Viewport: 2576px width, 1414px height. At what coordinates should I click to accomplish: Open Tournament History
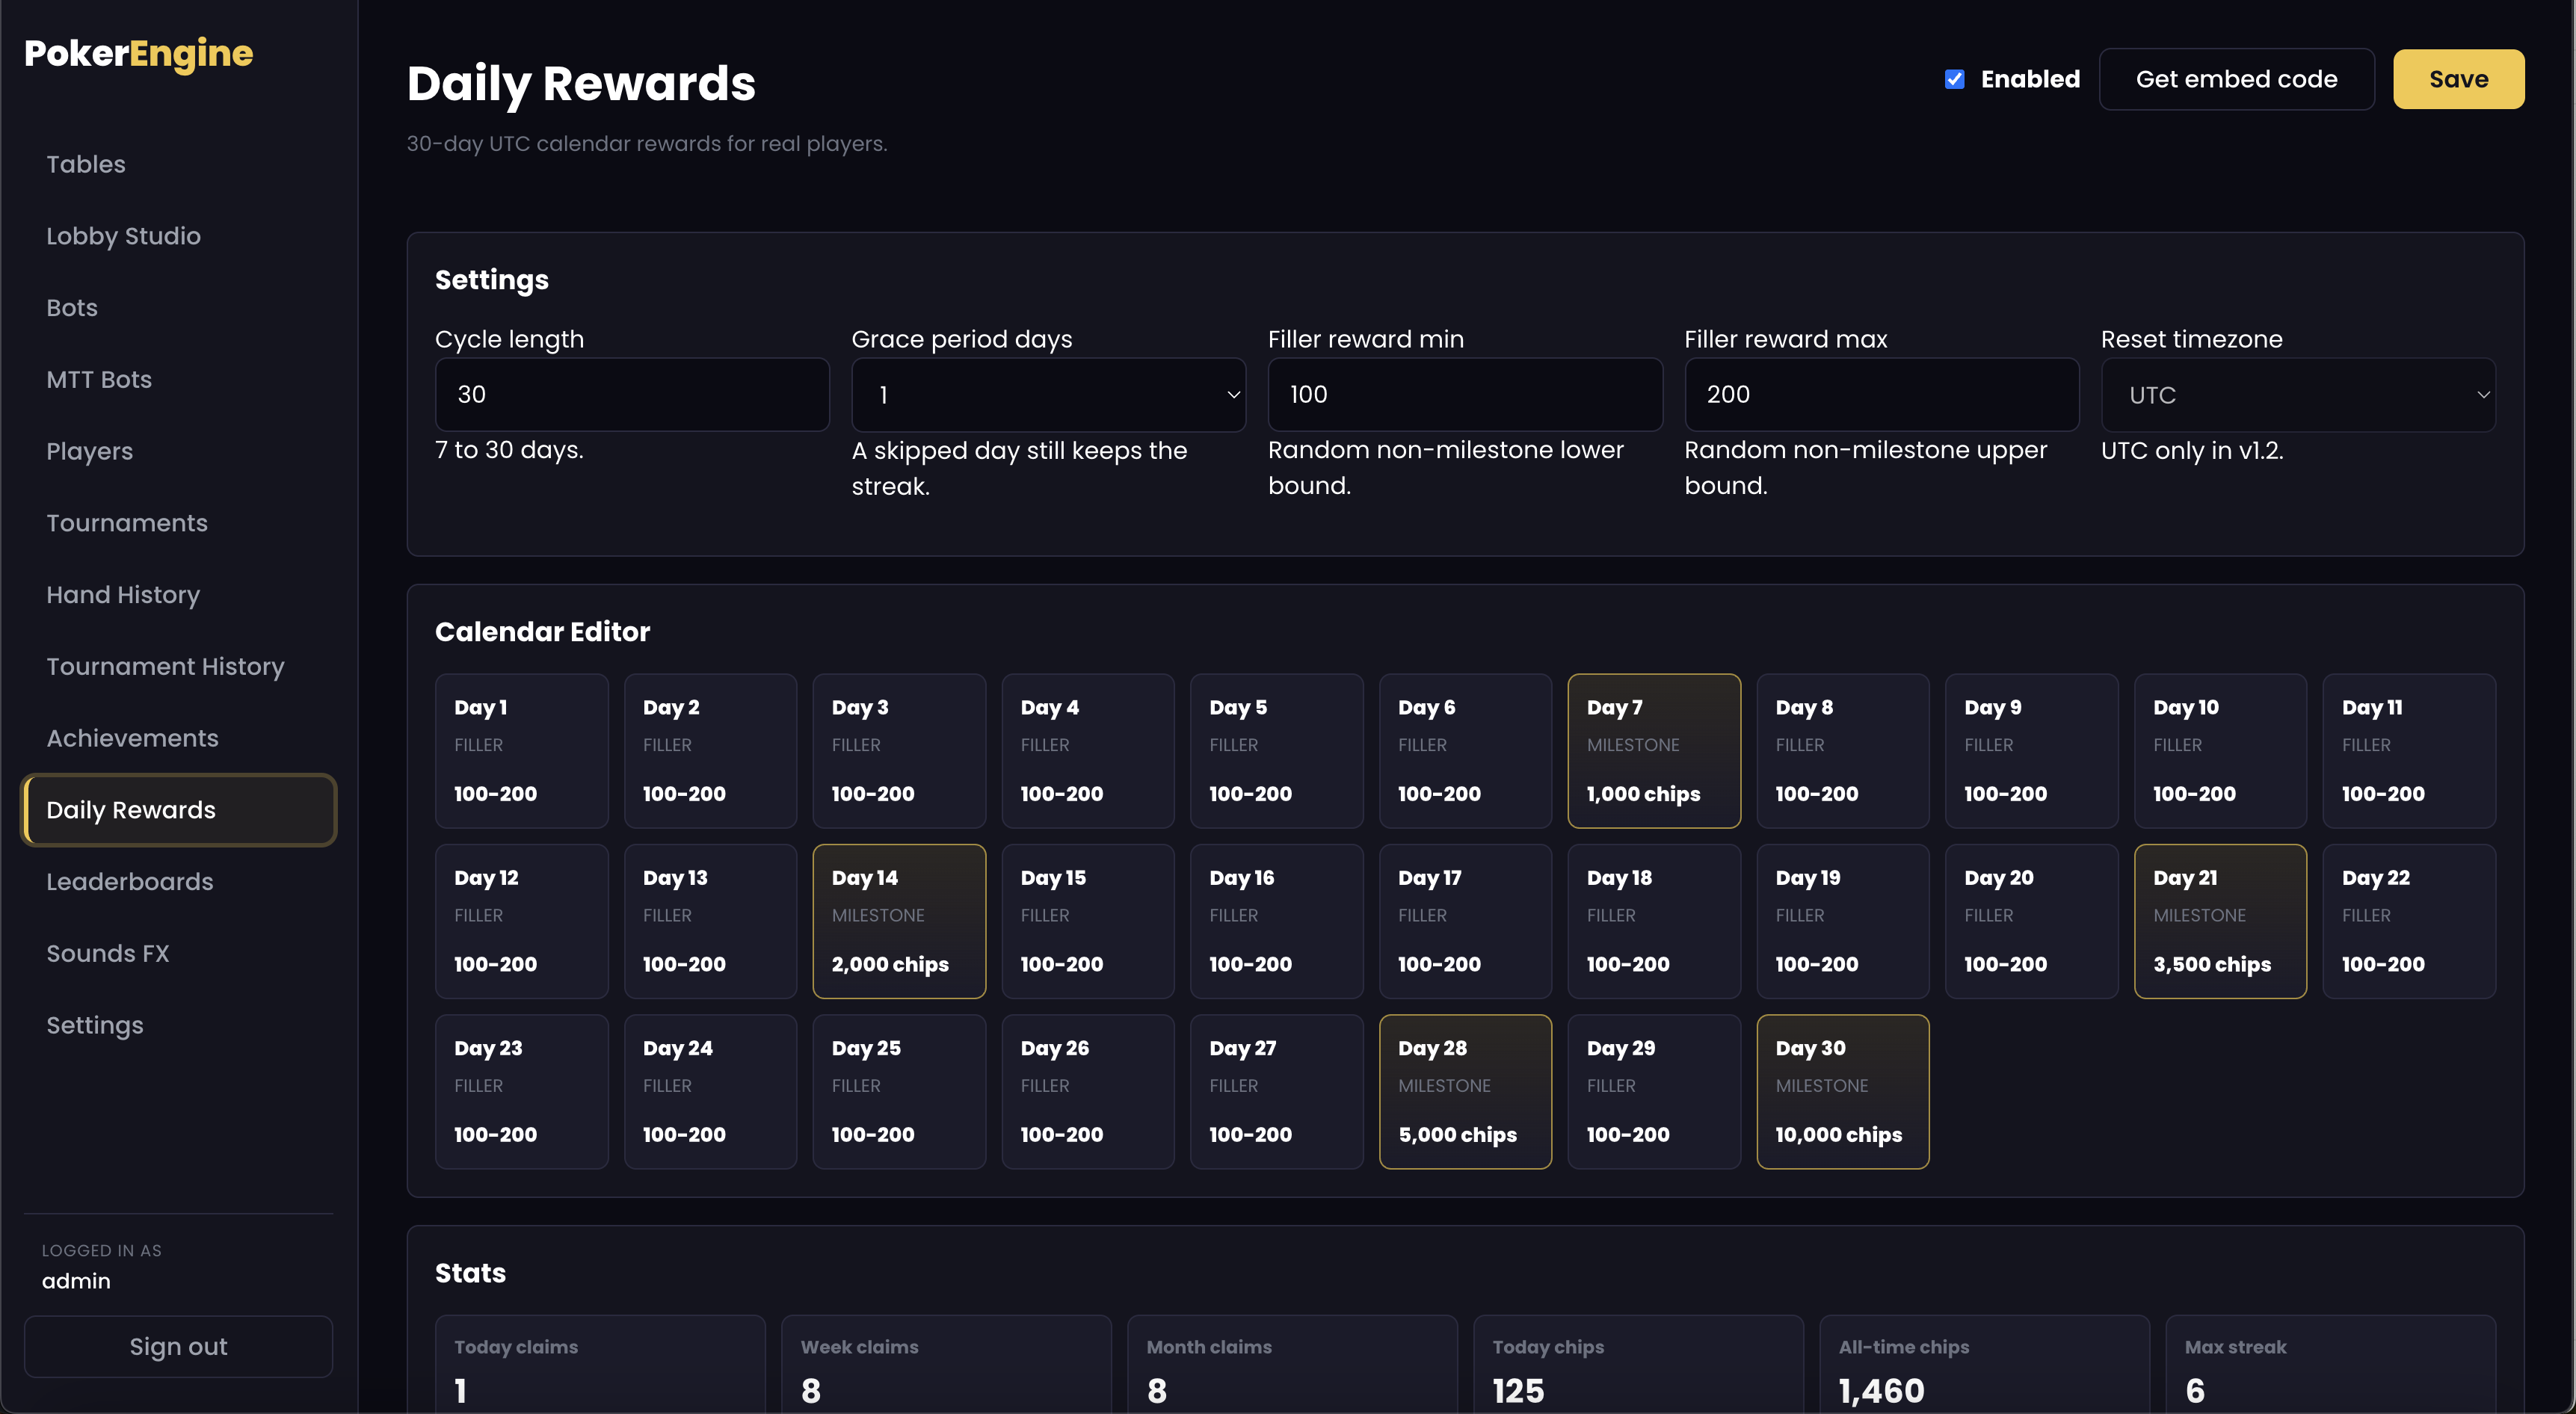pos(178,667)
